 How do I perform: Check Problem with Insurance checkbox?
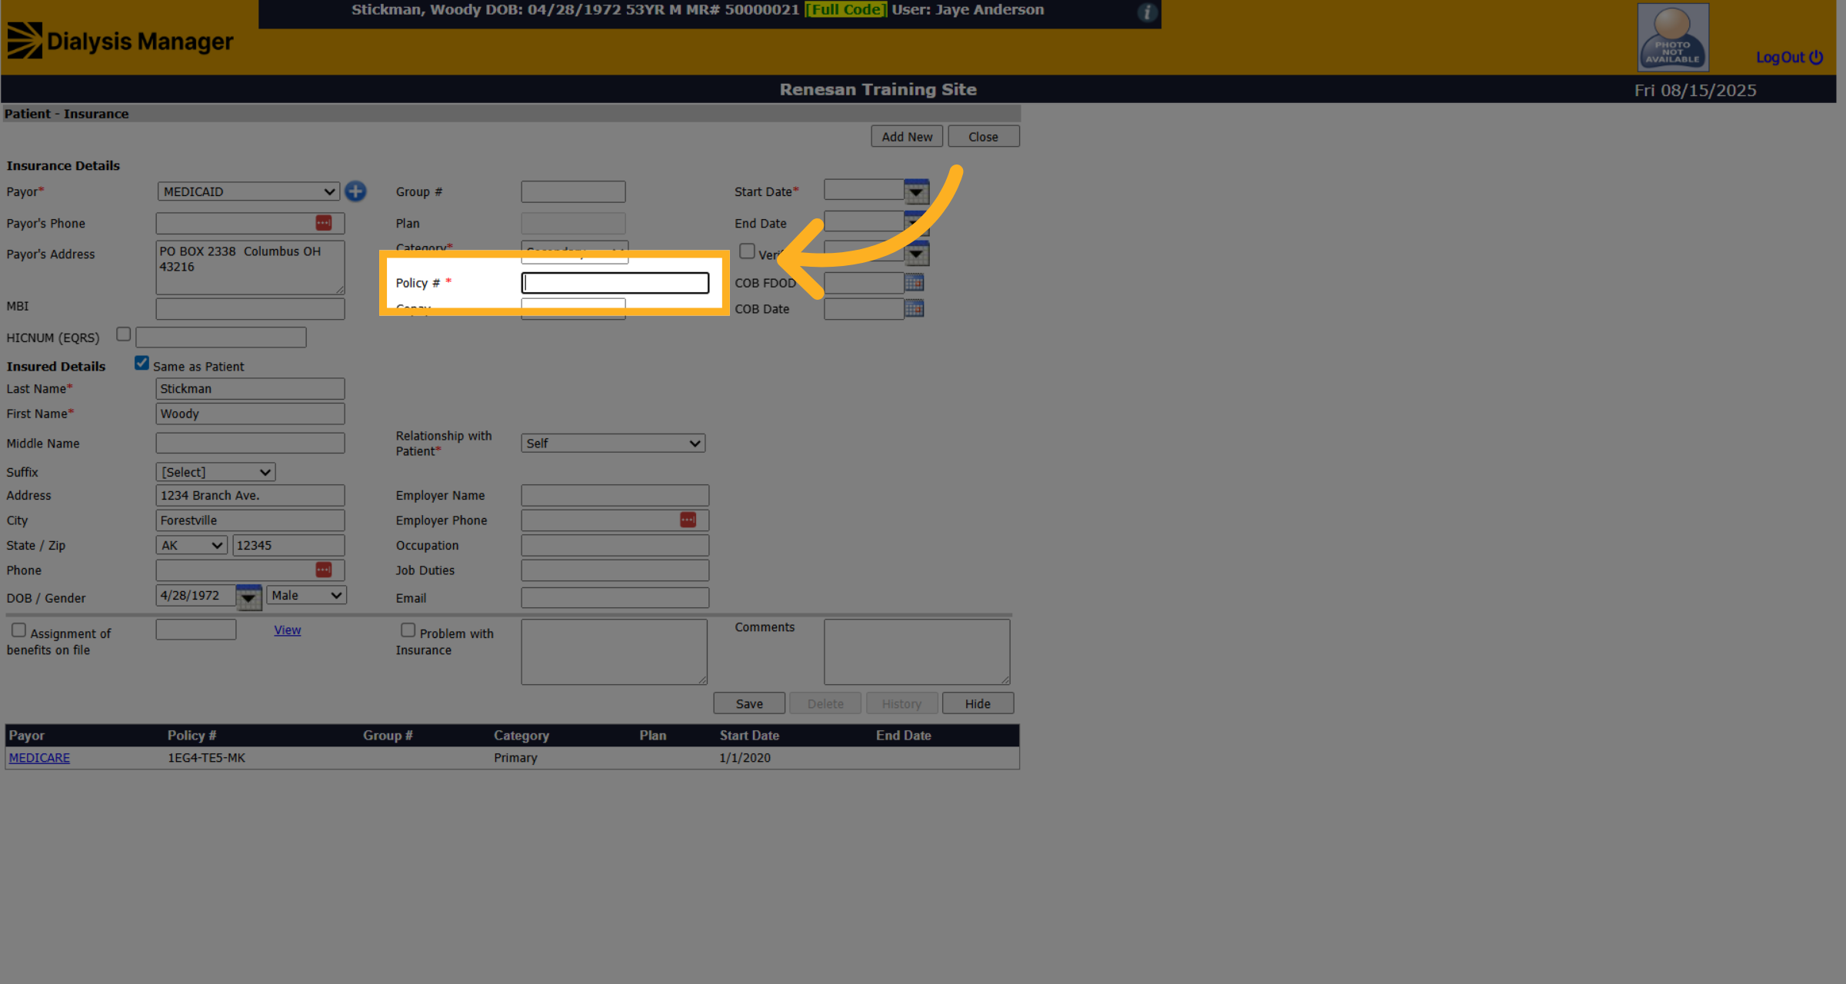click(408, 630)
